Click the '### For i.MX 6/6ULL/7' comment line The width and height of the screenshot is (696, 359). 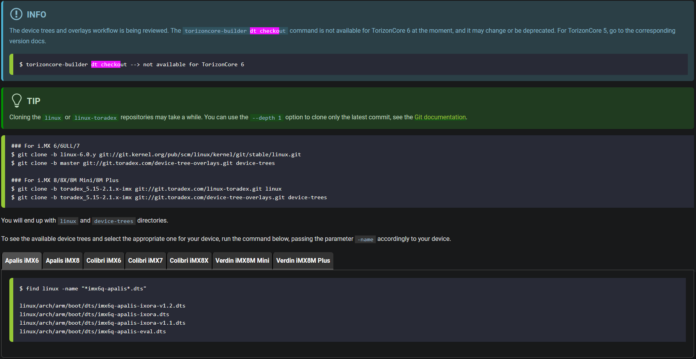pos(46,146)
